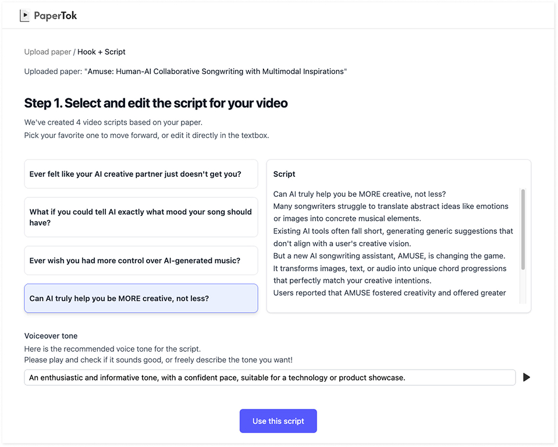Screen dimensions: 558x447
Task: Click the "Voiceover tone" label
Action: tap(51, 336)
